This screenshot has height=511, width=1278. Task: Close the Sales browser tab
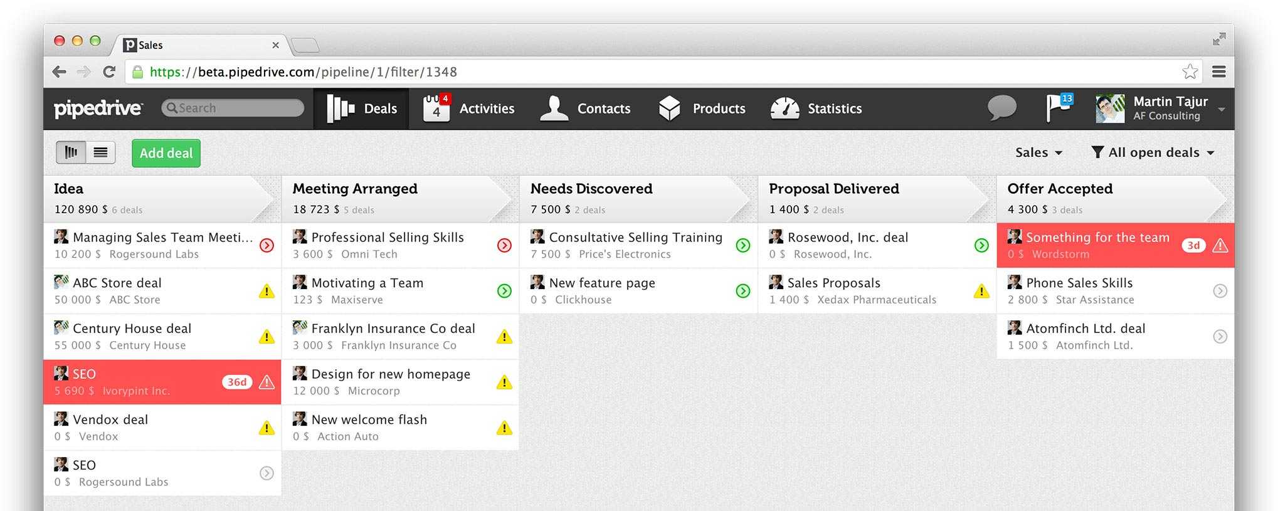(275, 45)
